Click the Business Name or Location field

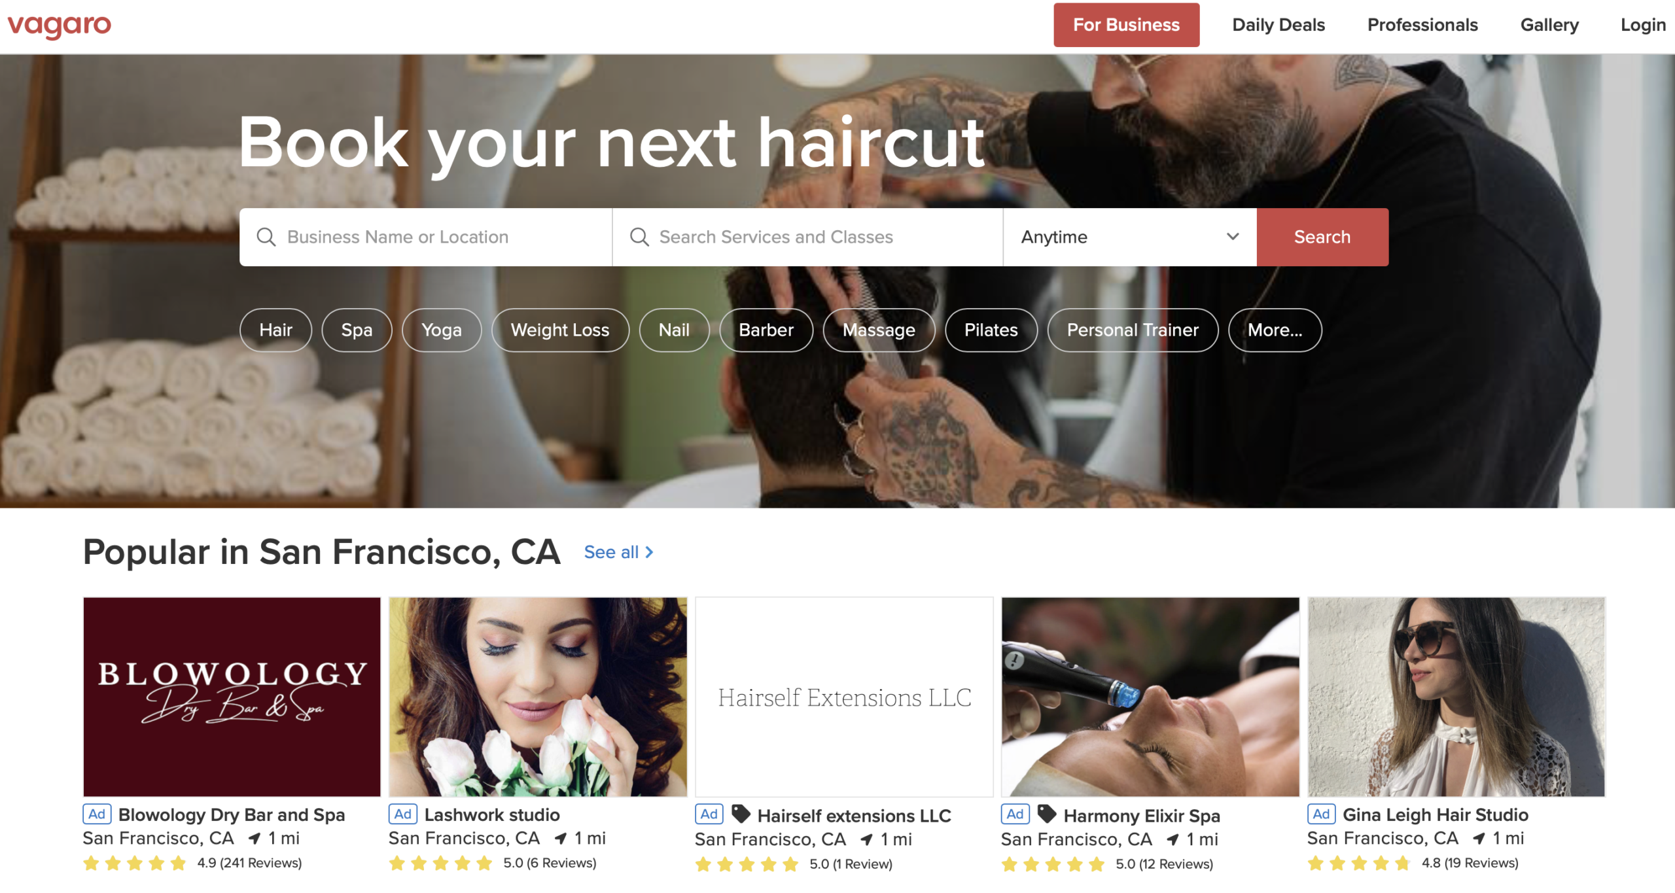(x=426, y=237)
